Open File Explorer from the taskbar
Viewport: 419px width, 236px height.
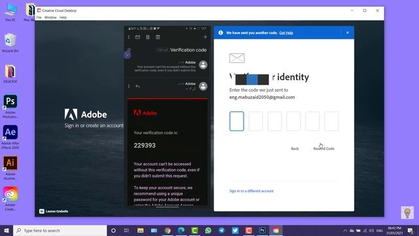140,230
